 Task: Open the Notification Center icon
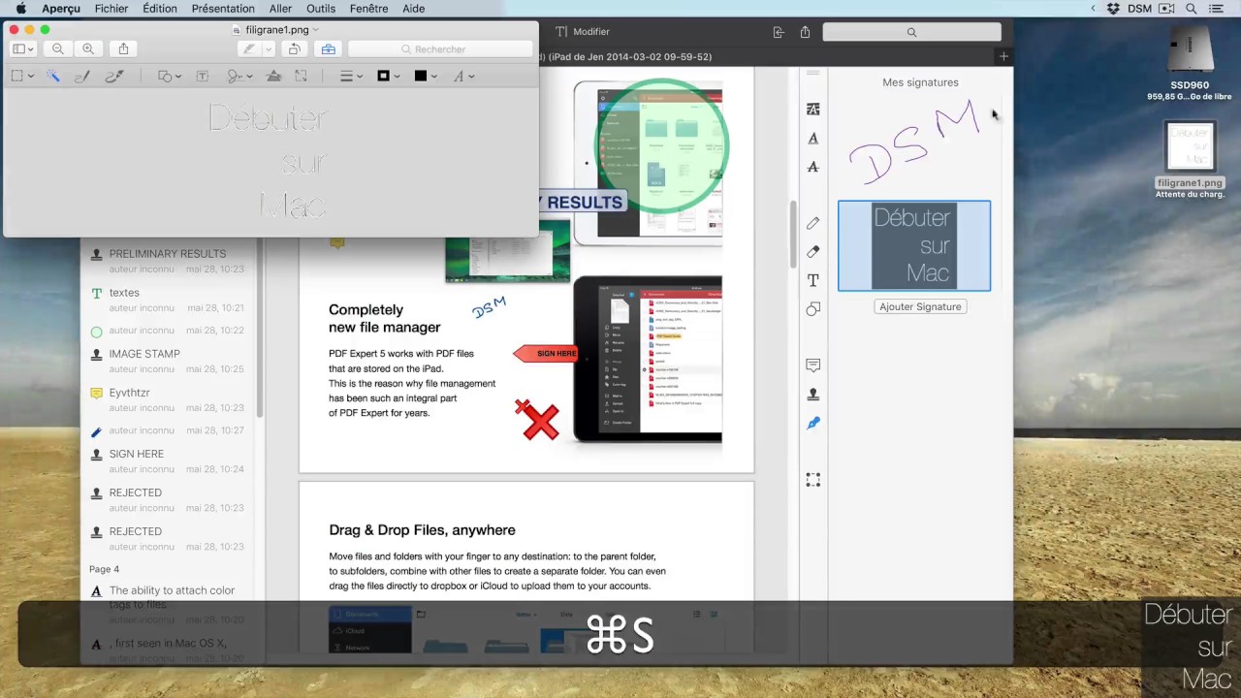pos(1217,9)
